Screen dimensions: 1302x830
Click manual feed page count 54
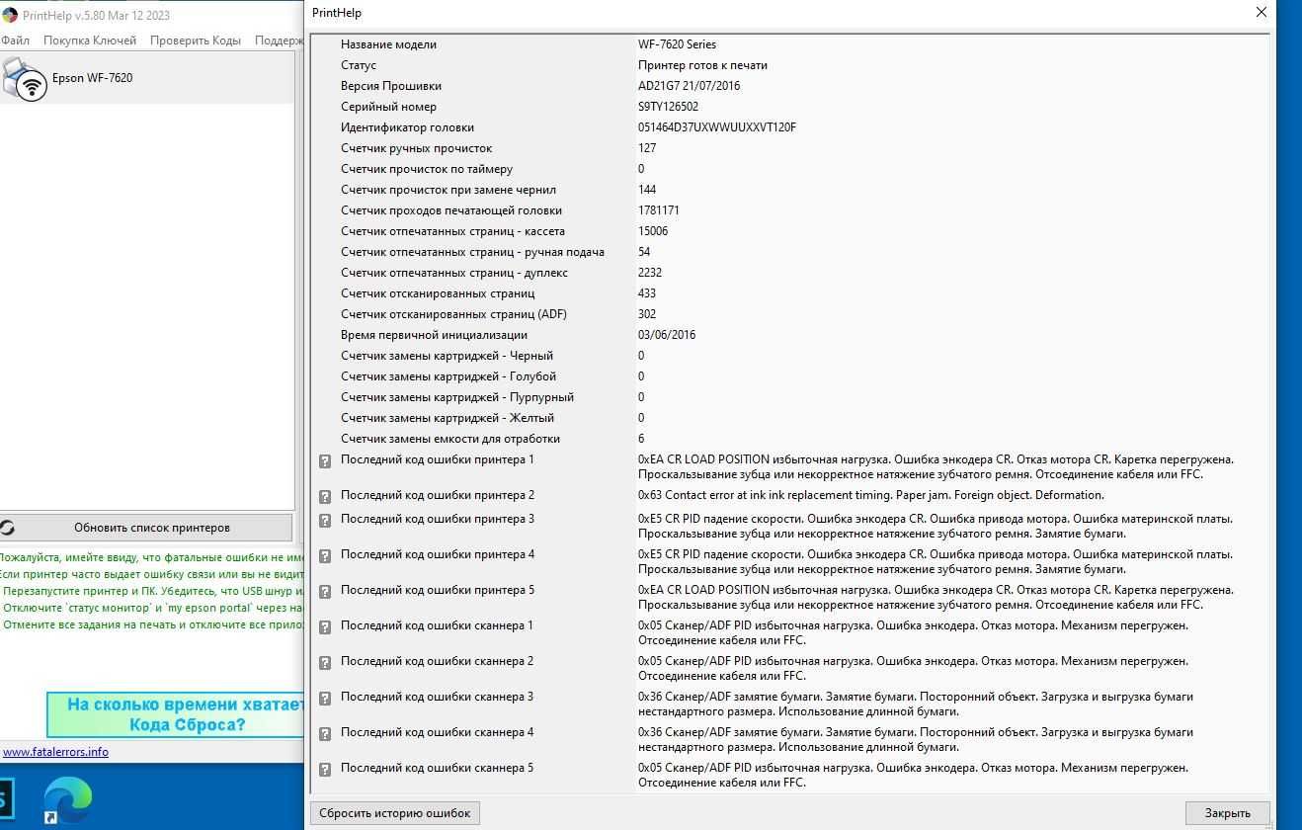click(x=644, y=252)
